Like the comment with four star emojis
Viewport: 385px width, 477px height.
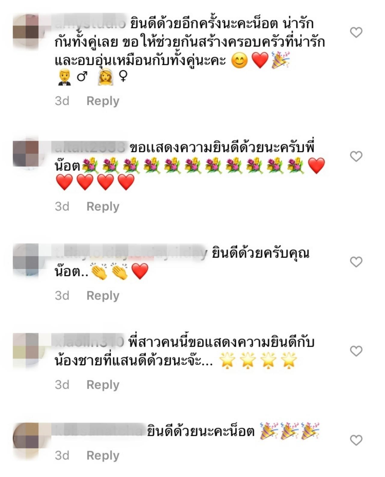click(x=356, y=351)
